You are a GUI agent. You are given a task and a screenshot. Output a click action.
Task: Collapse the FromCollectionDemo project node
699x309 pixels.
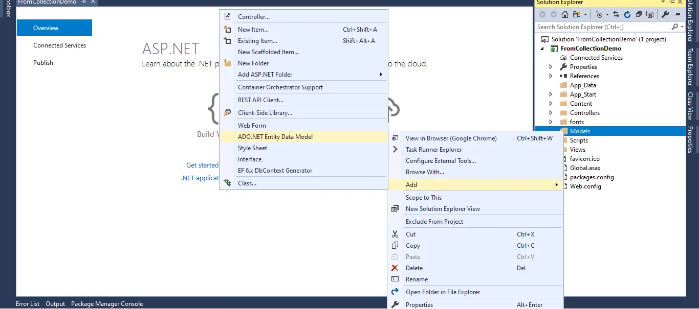[542, 49]
